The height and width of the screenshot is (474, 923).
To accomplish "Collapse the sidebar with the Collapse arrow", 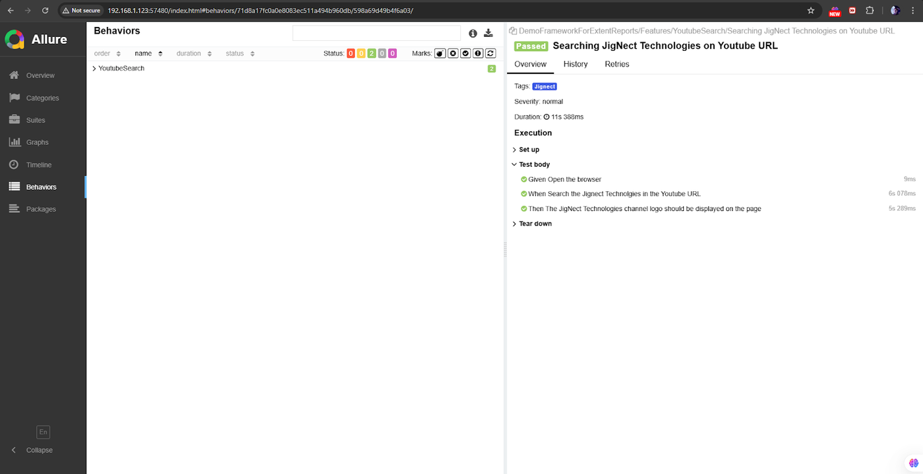I will [x=14, y=450].
